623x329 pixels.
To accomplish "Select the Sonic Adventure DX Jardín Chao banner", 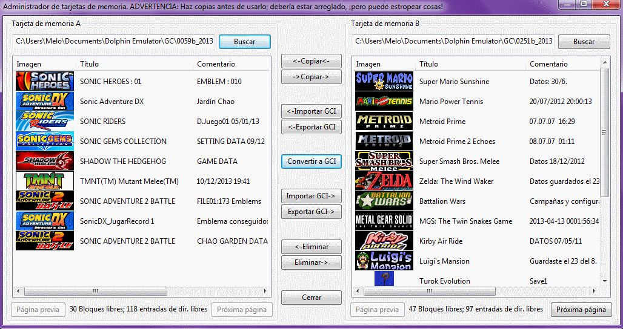I will pyautogui.click(x=45, y=101).
